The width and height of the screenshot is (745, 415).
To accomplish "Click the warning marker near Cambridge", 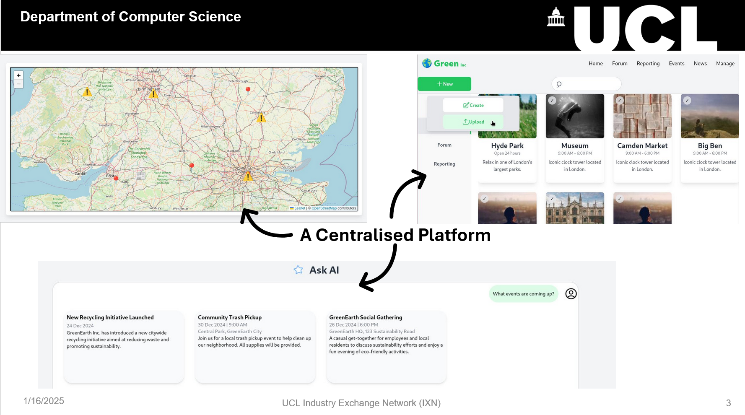I will (261, 118).
